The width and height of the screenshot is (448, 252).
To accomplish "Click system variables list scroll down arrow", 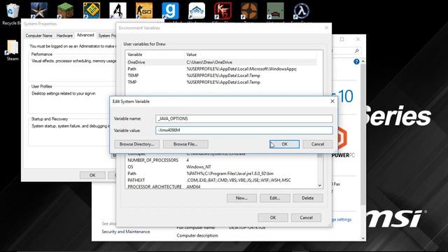I will click(x=320, y=185).
